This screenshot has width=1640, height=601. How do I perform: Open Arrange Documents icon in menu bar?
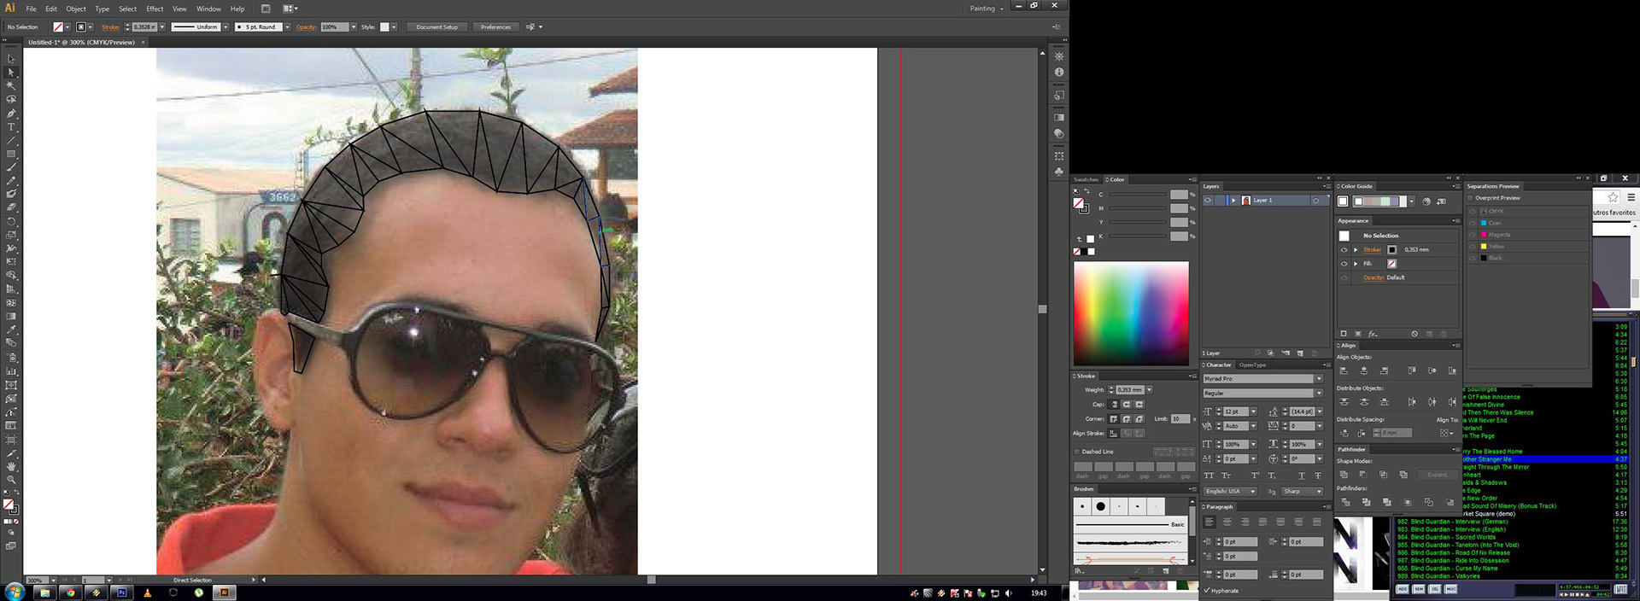tap(290, 9)
